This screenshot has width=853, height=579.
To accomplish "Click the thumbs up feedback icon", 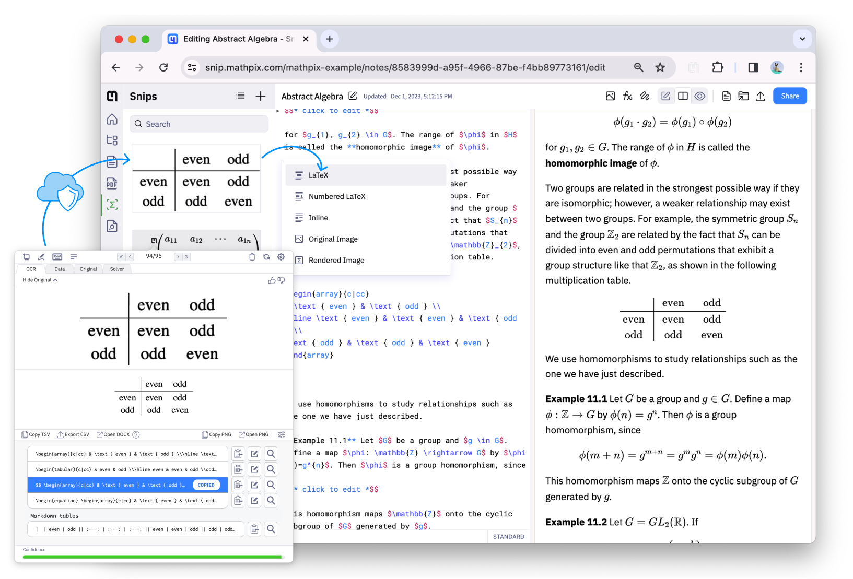I will 272,280.
